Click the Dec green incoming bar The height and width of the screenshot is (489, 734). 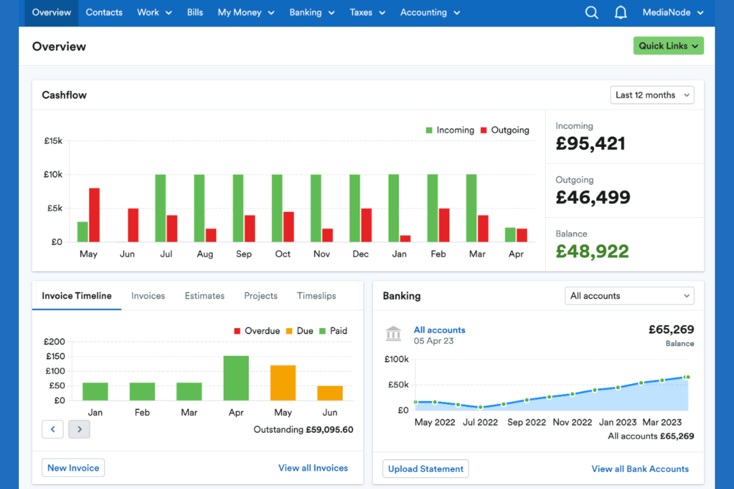pos(355,208)
